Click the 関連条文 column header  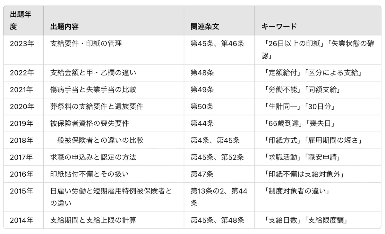click(205, 27)
